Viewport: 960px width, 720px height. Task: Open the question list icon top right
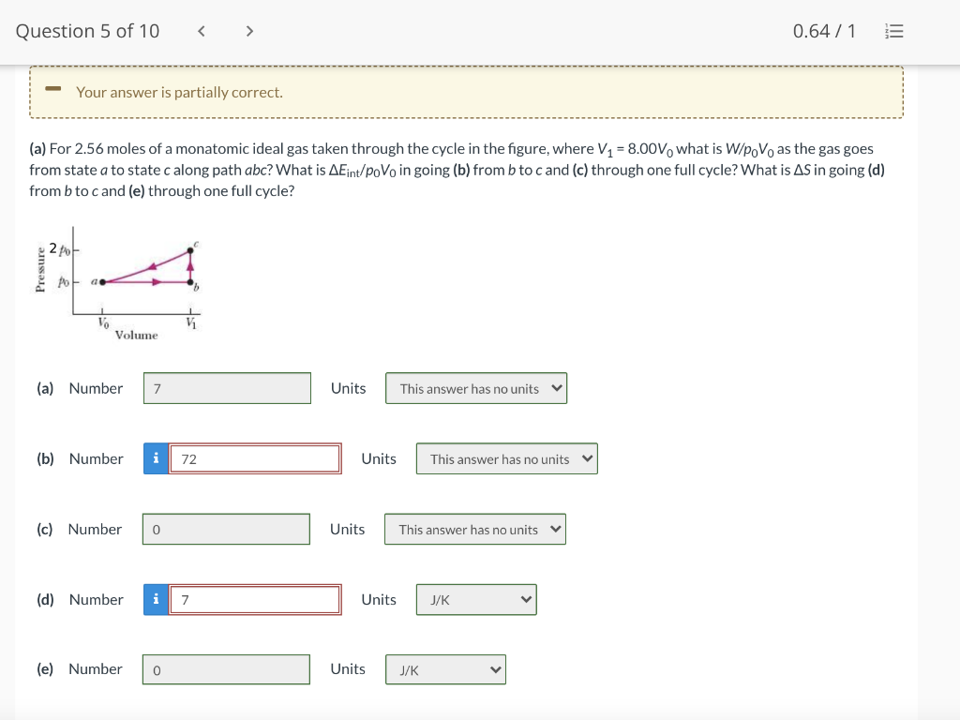[893, 31]
